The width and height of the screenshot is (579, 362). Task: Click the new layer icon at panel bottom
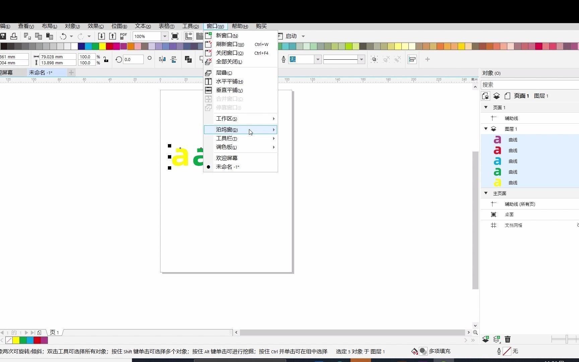(486, 339)
